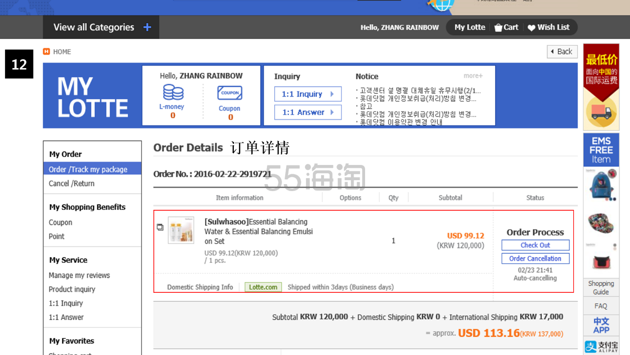Click the backpack product thumbnail

[601, 185]
